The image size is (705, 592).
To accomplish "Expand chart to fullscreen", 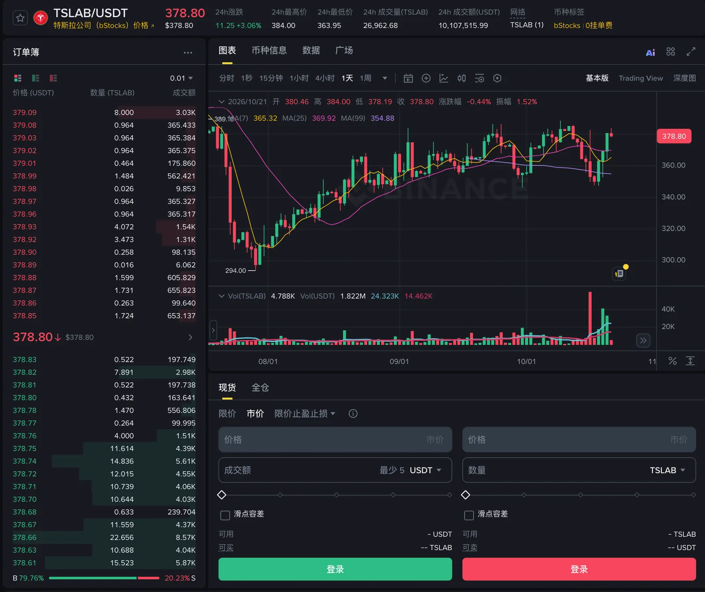I will point(691,52).
